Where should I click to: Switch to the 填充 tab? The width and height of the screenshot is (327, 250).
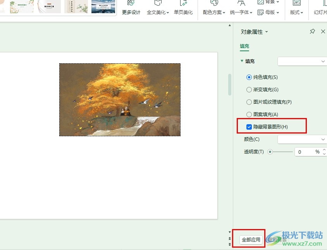(244, 46)
